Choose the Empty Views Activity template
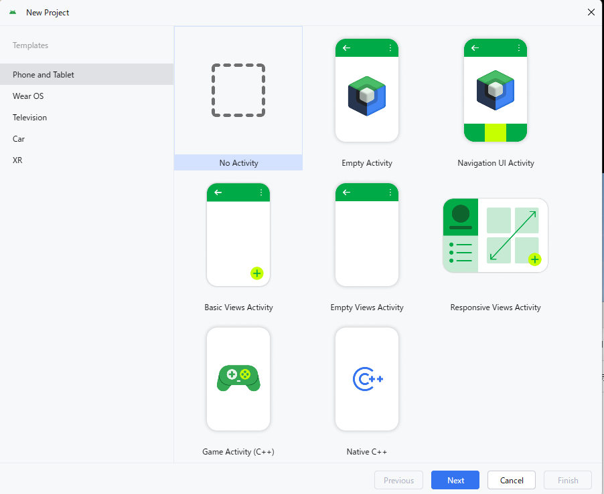604x494 pixels. [367, 235]
